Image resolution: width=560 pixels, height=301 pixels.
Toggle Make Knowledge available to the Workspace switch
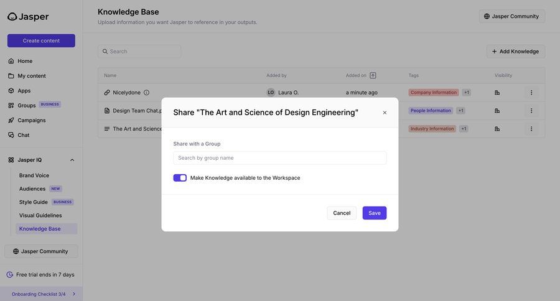click(x=180, y=178)
